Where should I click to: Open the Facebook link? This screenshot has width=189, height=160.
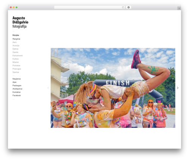pos(17,95)
